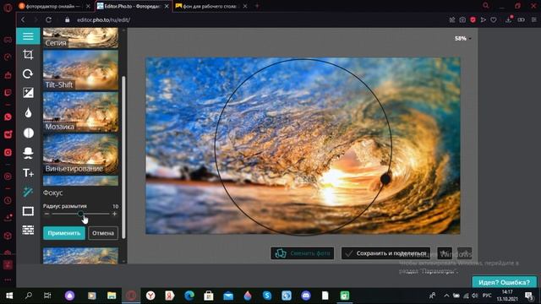The height and width of the screenshot is (304, 541).
Task: Click the Идея? Ошибка? feedback button
Action: [x=504, y=282]
